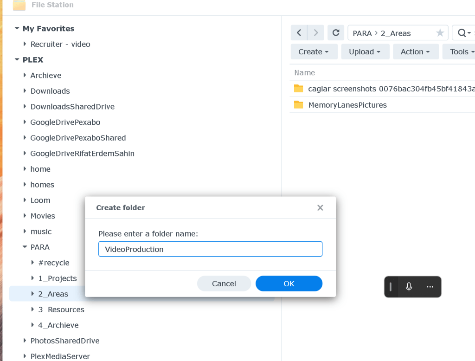Click the microphone icon in floating bar
475x361 pixels.
point(409,287)
